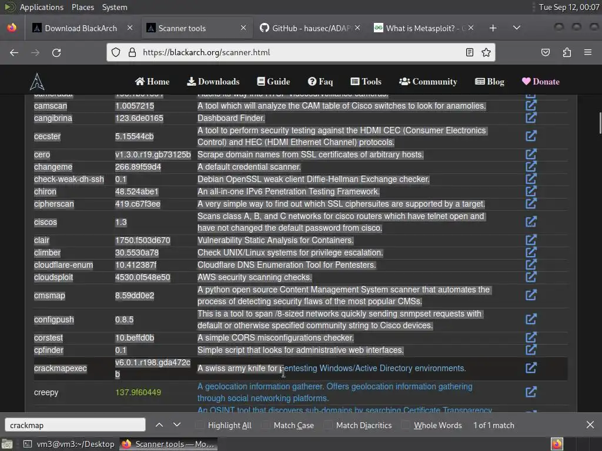Click the find bar search field

75,425
